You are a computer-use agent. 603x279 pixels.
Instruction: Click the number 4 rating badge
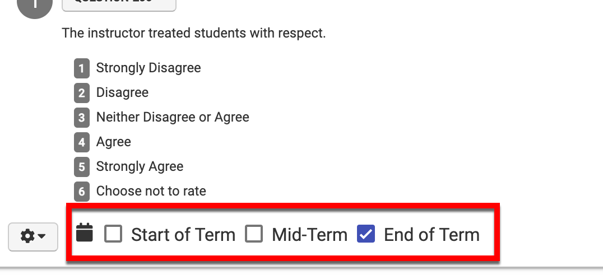pos(82,142)
